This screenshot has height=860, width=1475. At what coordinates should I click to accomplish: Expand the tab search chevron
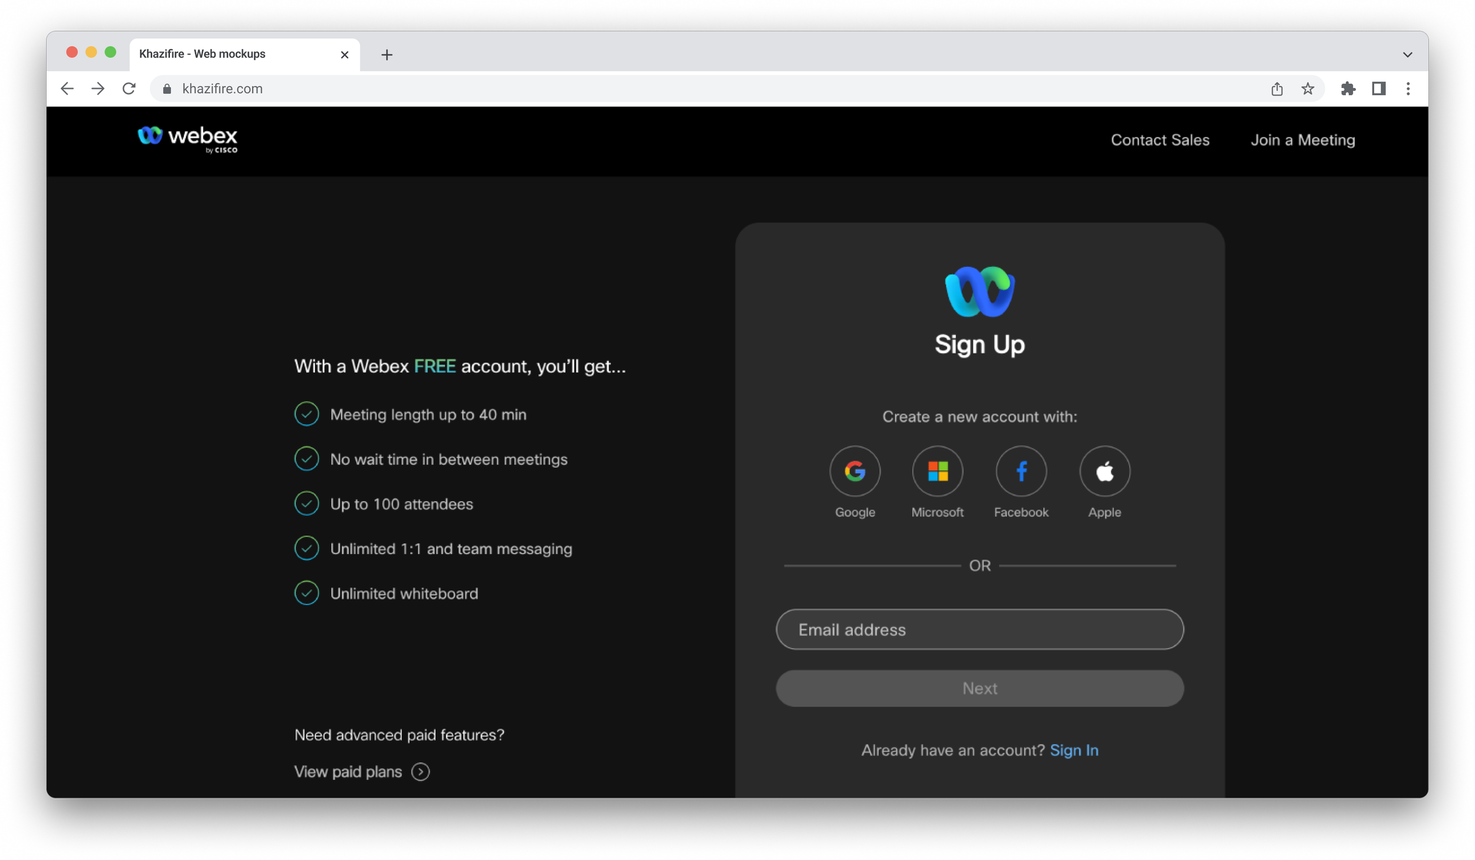pos(1407,54)
